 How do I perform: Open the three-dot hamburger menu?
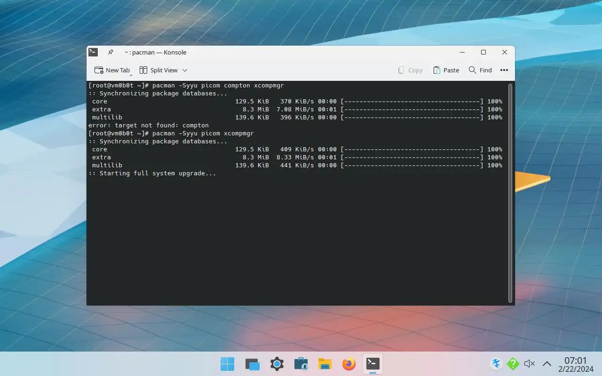point(504,70)
